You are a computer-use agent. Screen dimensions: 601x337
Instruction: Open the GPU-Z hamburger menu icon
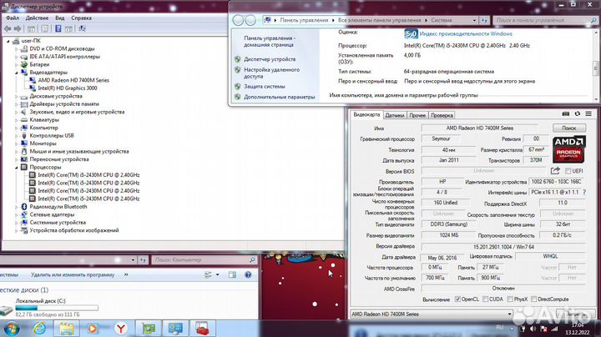[588, 113]
